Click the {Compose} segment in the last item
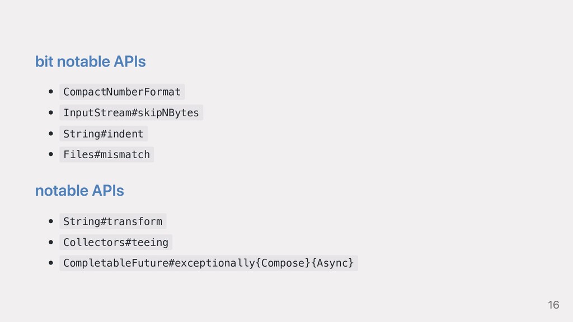Viewport: 573px width, 322px height. (x=283, y=263)
